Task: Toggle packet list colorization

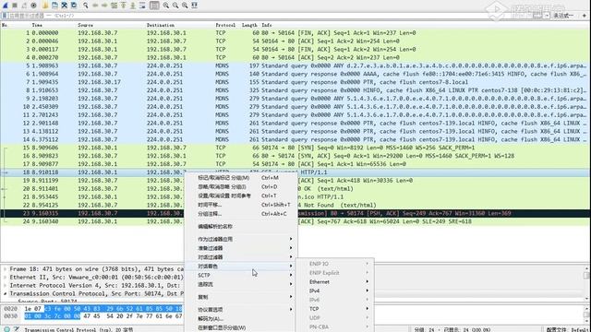Action: pos(154,6)
